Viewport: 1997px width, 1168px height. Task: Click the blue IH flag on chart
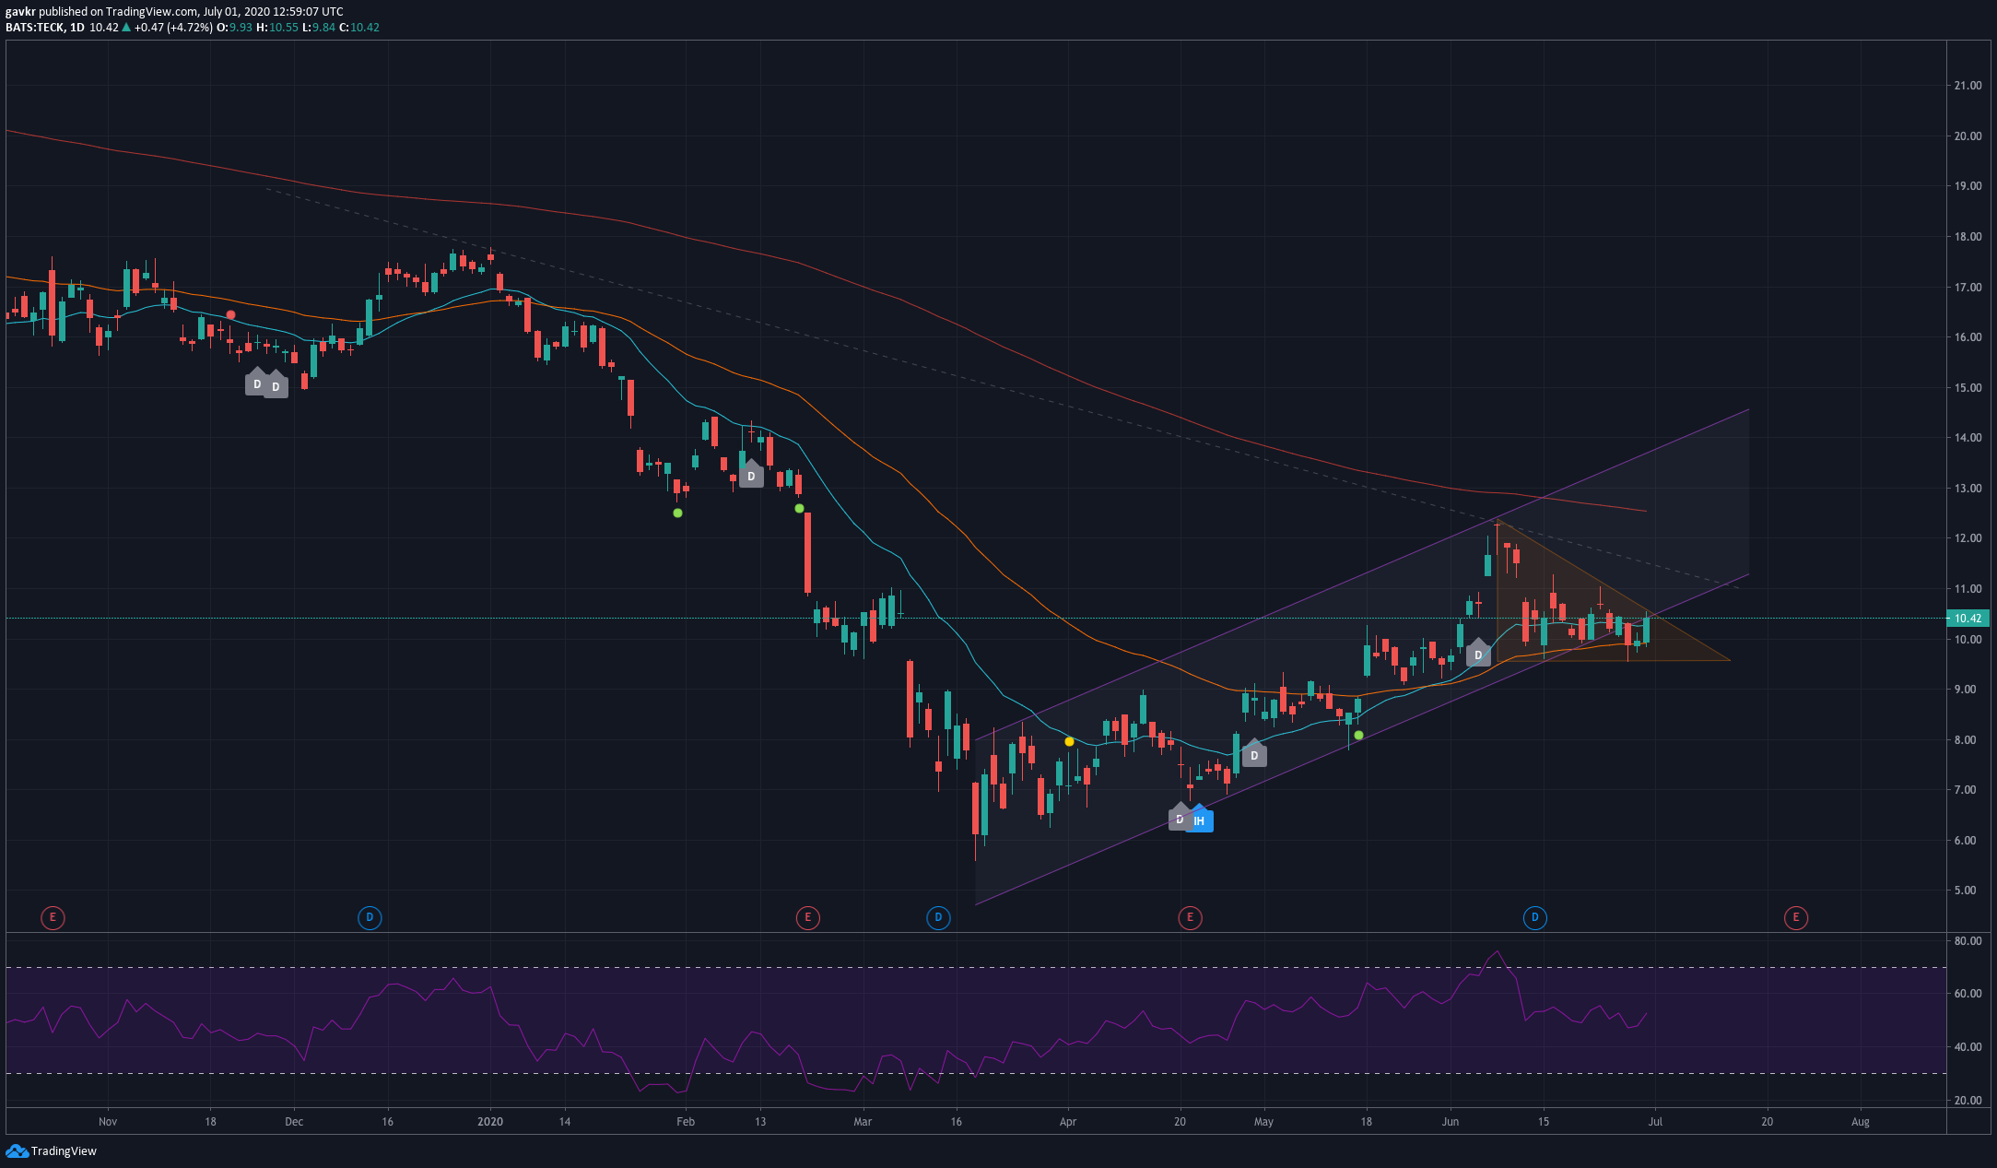point(1199,820)
